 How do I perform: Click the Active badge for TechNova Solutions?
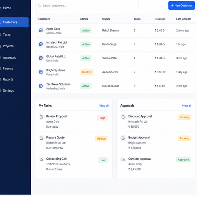point(86,86)
